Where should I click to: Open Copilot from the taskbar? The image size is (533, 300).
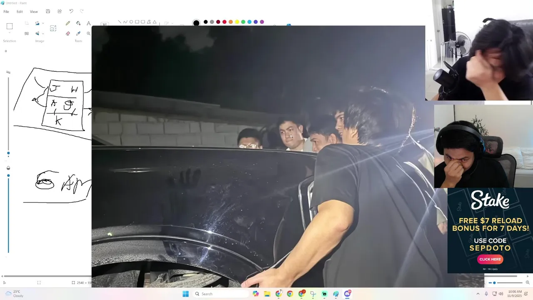click(x=256, y=294)
